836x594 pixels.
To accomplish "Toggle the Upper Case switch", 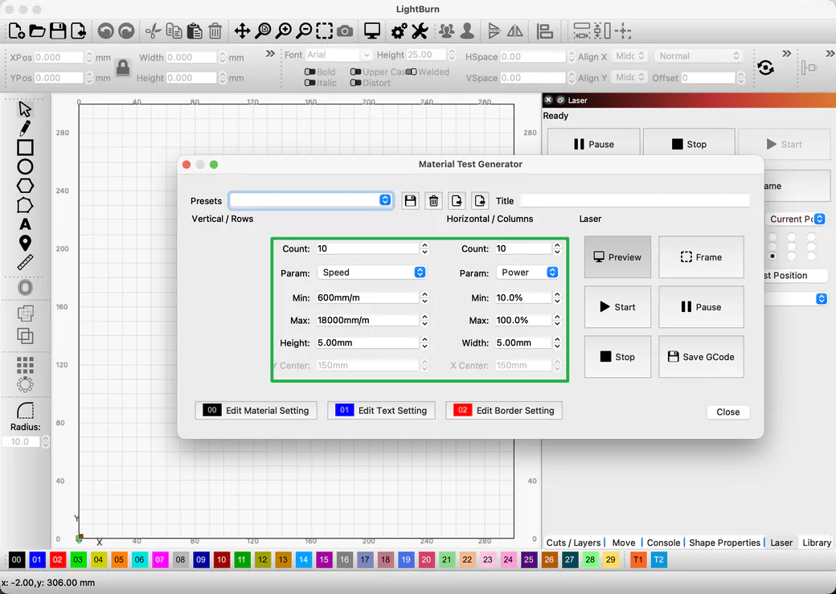I will point(355,72).
